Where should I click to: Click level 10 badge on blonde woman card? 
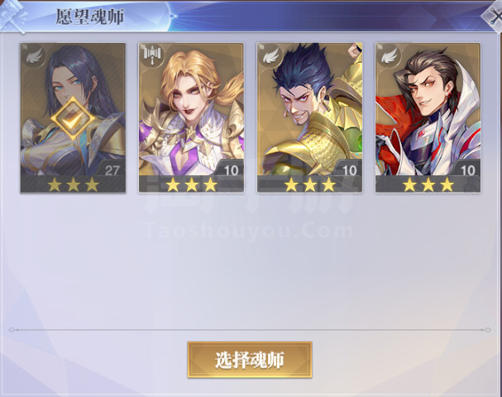(x=231, y=170)
